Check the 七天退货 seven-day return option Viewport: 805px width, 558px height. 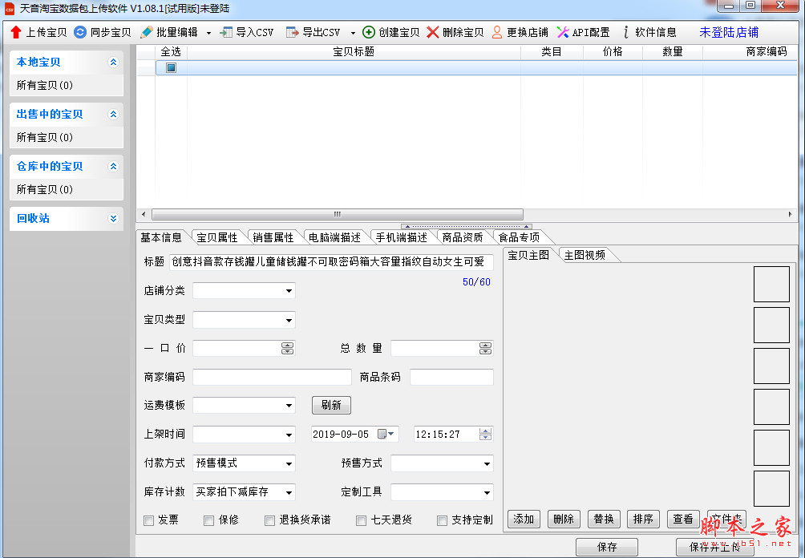point(361,520)
